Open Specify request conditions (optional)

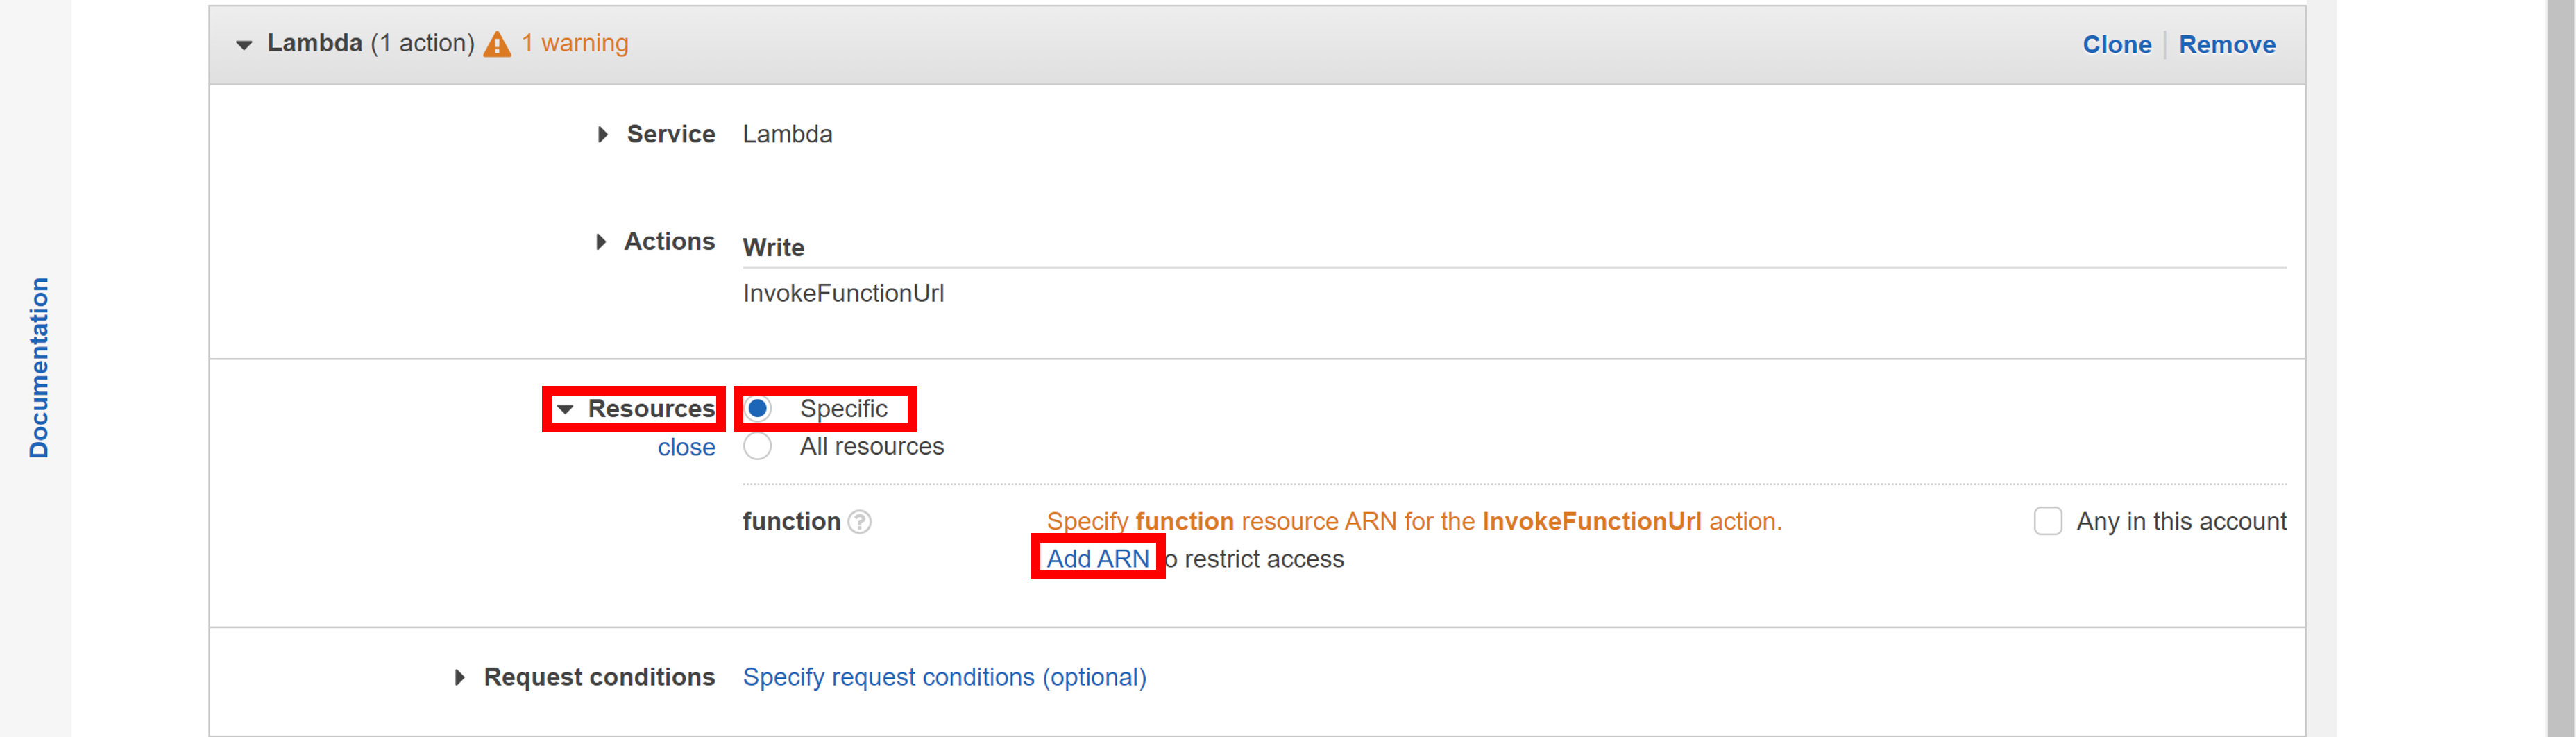click(944, 677)
